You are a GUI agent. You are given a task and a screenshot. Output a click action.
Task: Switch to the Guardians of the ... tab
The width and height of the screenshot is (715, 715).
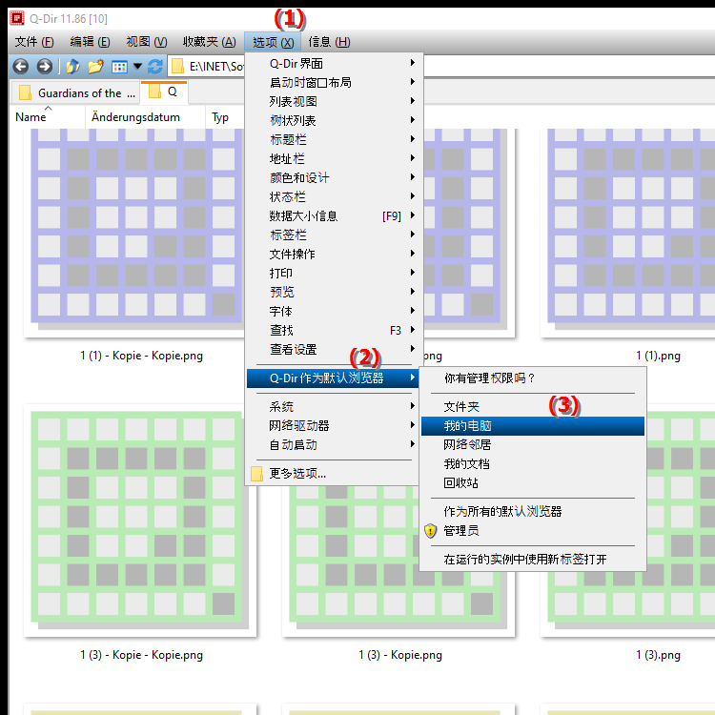pyautogui.click(x=76, y=93)
